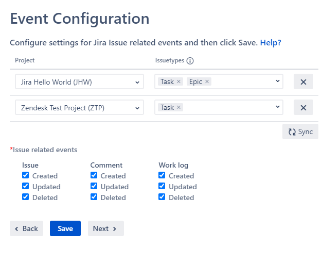322x264 pixels.
Task: Disable Work log Deleted checkbox
Action: [162, 197]
